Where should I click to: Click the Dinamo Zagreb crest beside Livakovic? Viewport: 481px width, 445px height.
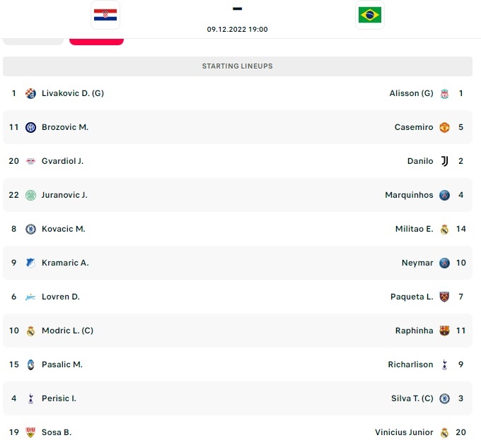point(30,93)
